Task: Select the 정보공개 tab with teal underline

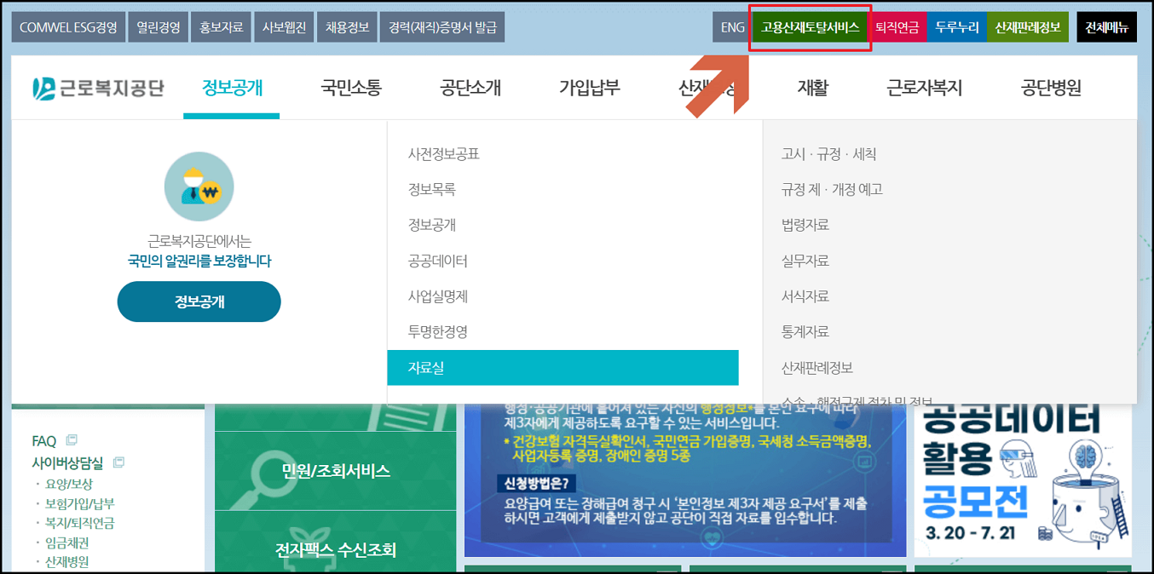Action: coord(232,89)
